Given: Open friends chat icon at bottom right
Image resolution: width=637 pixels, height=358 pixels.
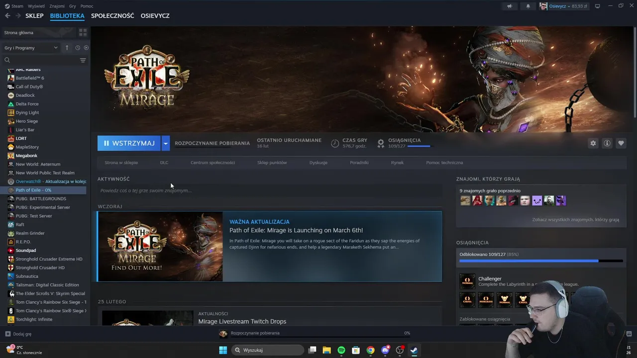Looking at the screenshot, I should 629,334.
